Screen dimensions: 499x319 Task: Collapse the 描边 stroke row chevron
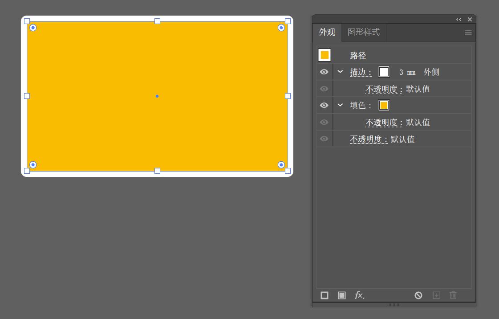click(340, 72)
